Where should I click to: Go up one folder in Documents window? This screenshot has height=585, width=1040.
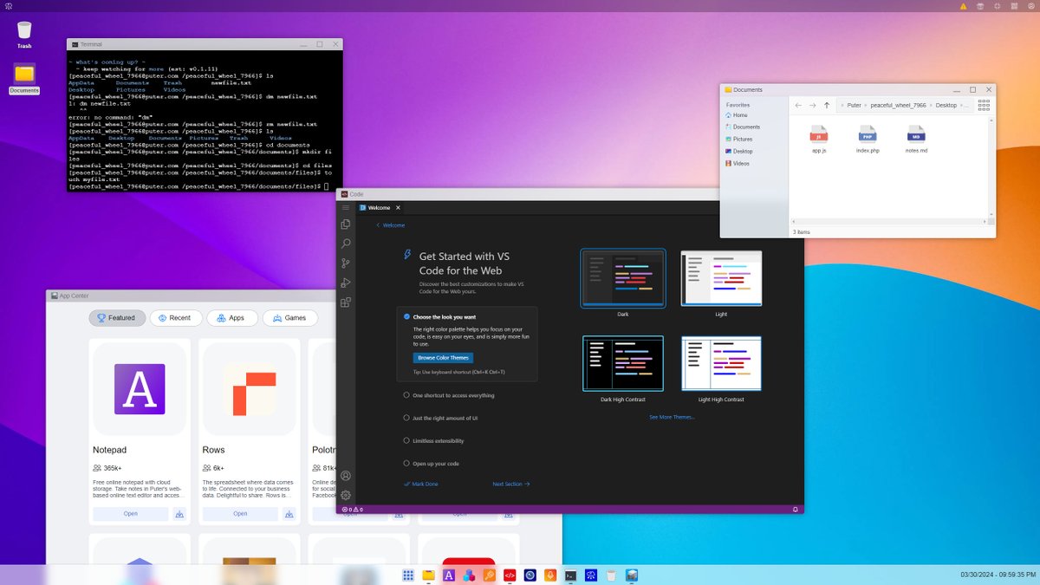827,105
